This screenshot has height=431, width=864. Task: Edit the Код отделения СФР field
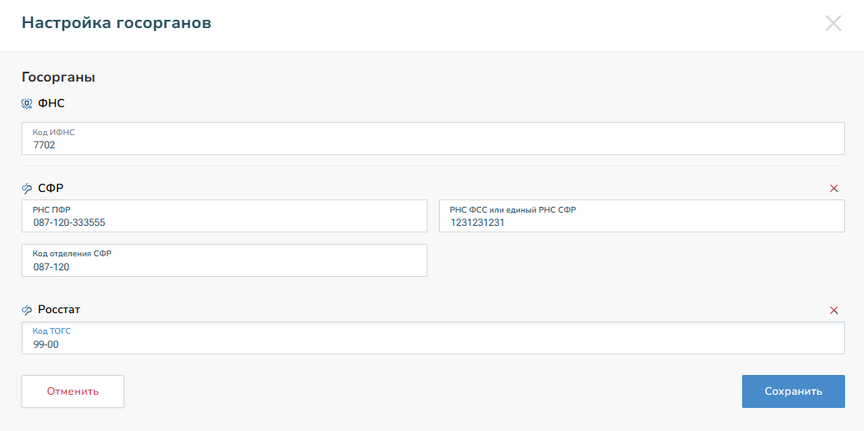click(224, 260)
